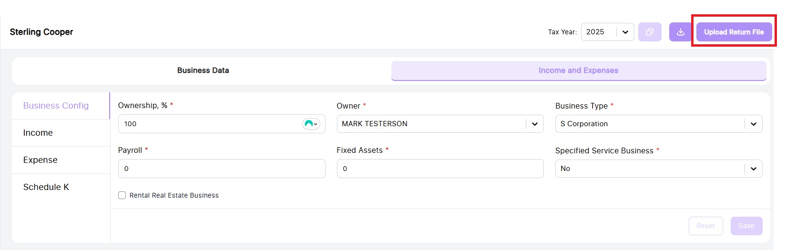Open the Business Config section
The width and height of the screenshot is (786, 250).
pos(56,106)
